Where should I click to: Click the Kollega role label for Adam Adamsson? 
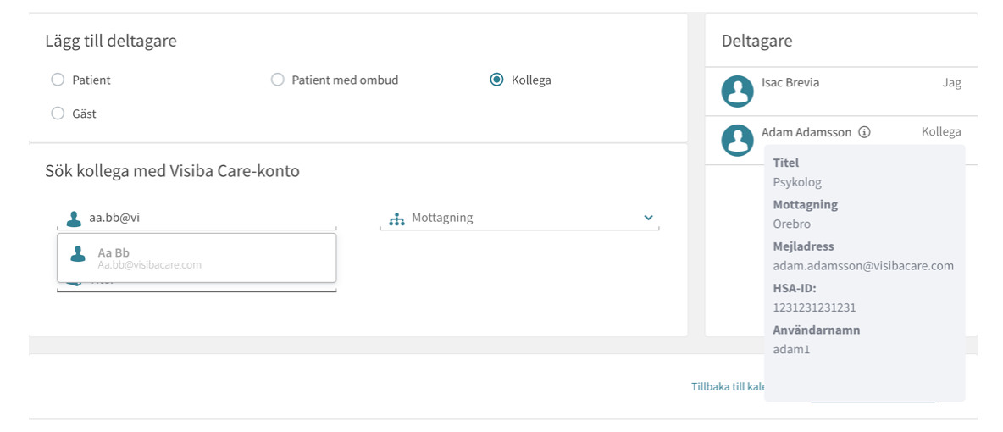point(941,132)
